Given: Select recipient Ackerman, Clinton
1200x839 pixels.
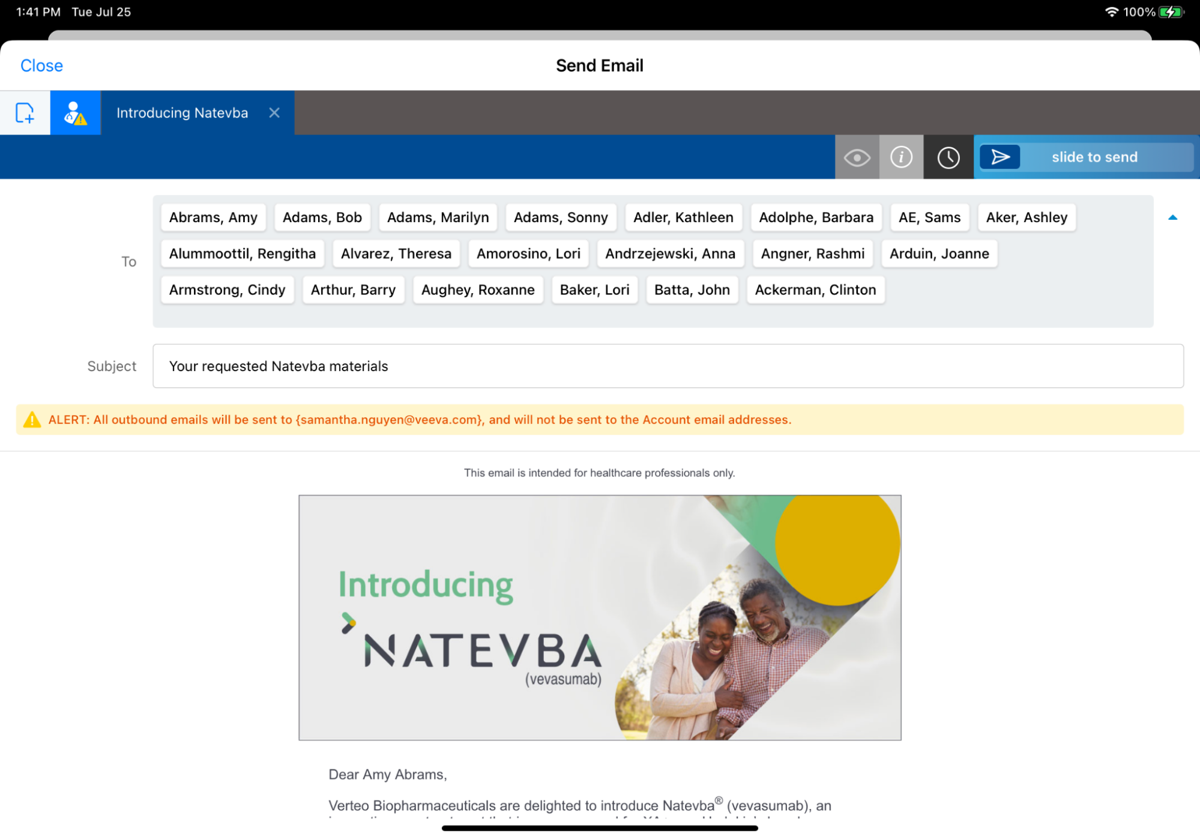Looking at the screenshot, I should 815,290.
